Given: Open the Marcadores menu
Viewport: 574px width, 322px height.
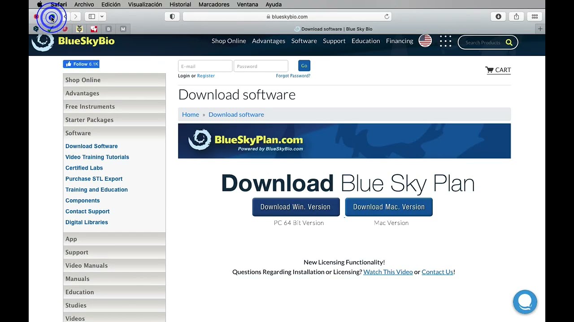Looking at the screenshot, I should pos(214,4).
